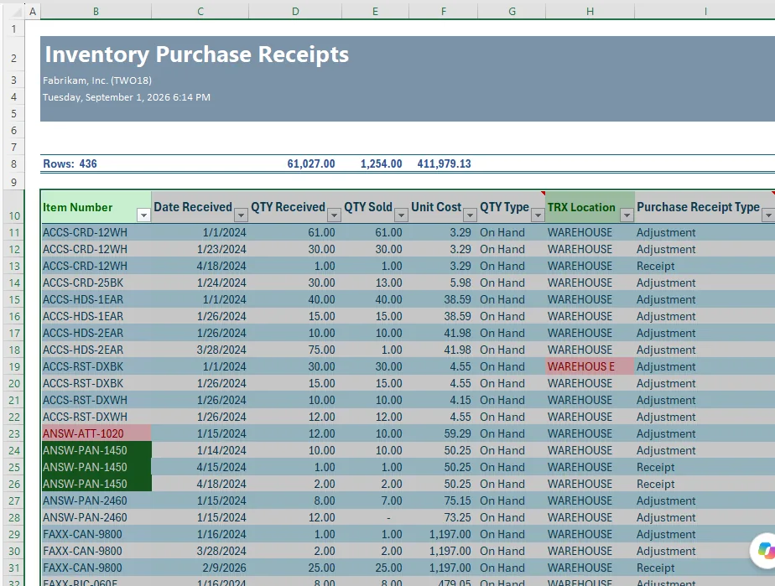Select column E header
Image resolution: width=775 pixels, height=586 pixels.
[x=375, y=12]
